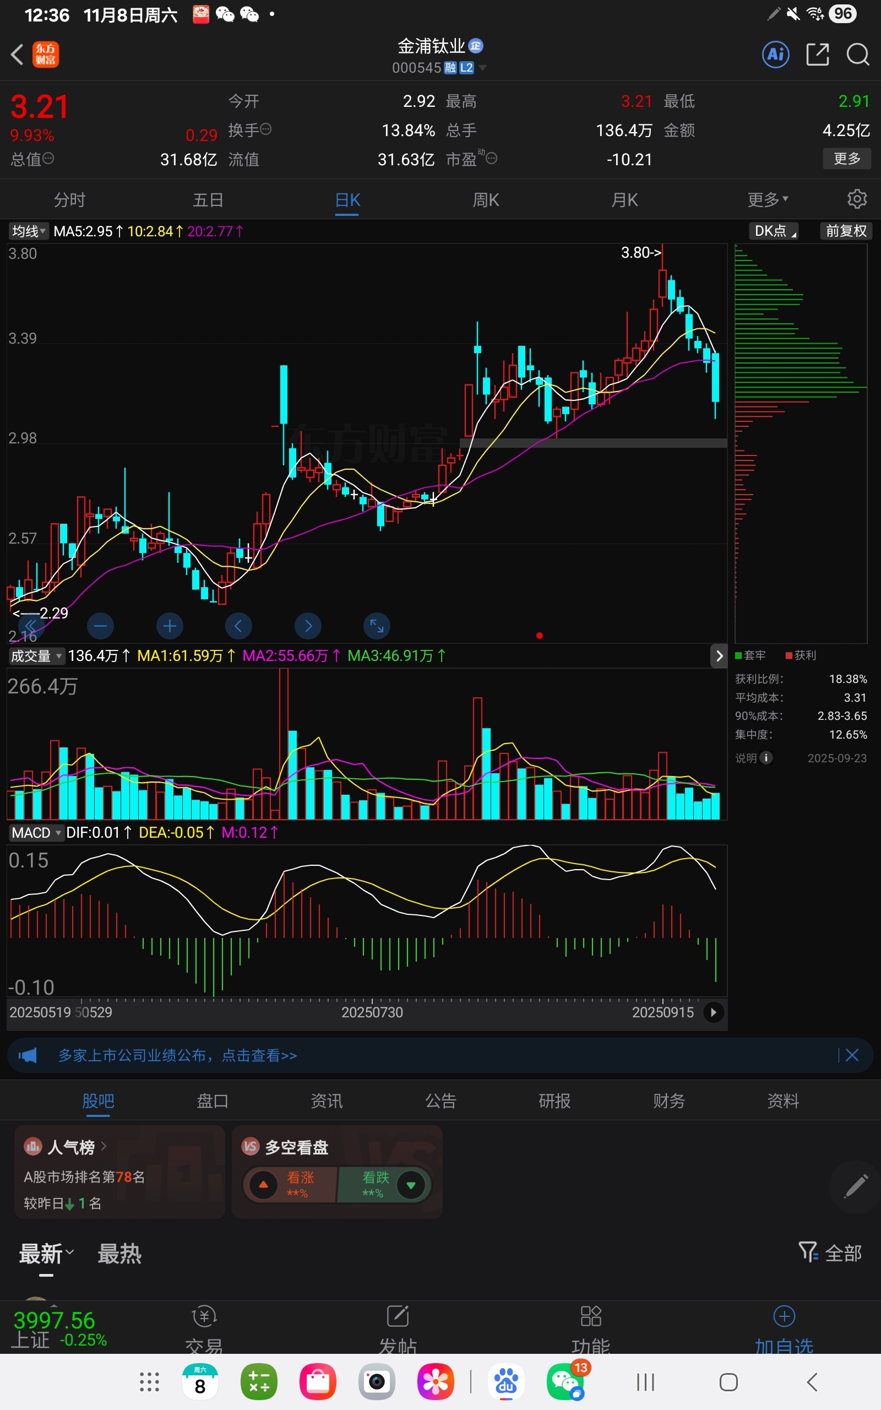Select the 日K chart tab
Image resolution: width=881 pixels, height=1410 pixels.
tap(347, 200)
